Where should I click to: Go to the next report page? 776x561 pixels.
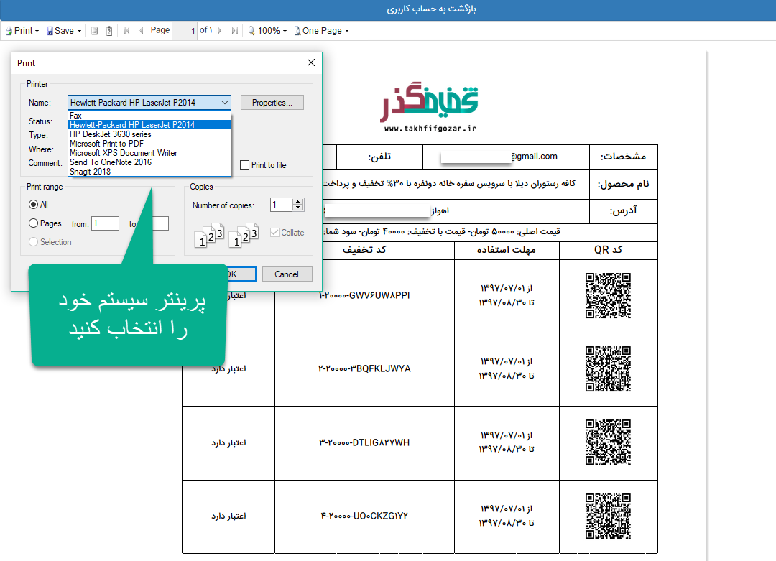coord(220,31)
